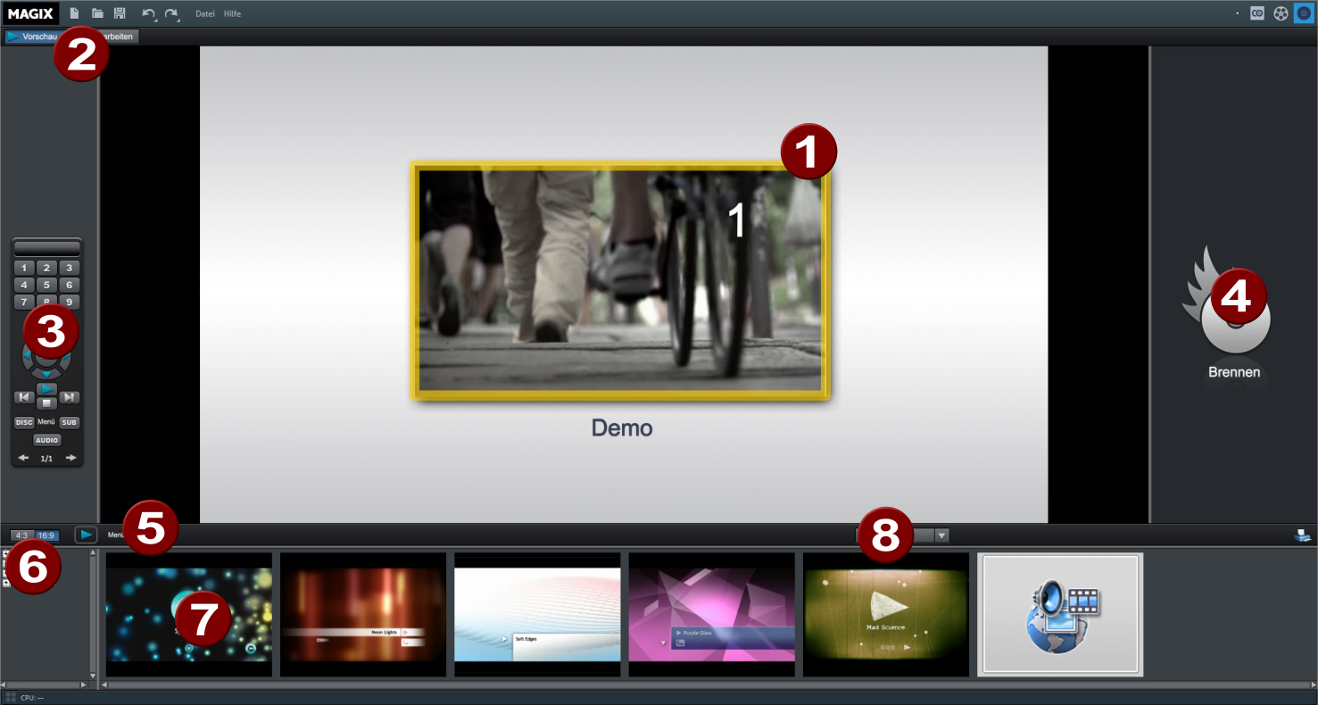Open the dropdown arrow above the menu templates
Screen dimensions: 1318x705
941,535
